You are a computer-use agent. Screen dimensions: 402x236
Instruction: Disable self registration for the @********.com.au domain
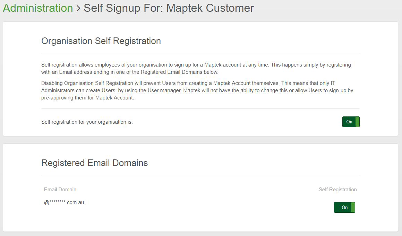point(344,208)
